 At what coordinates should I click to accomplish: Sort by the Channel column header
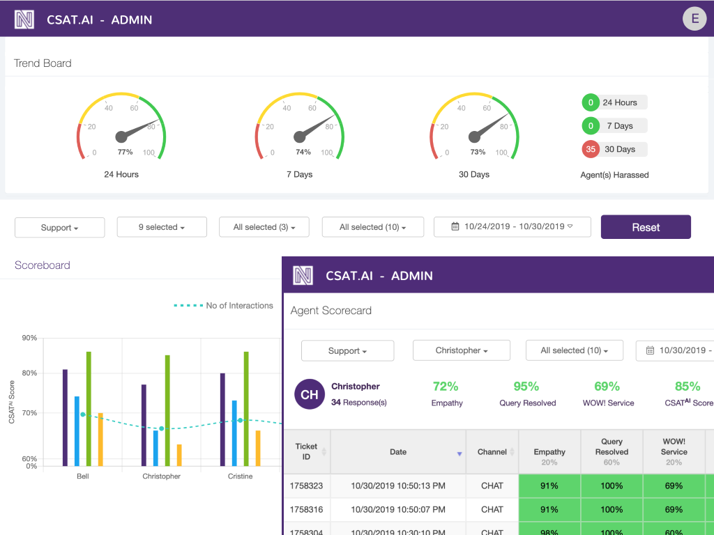pos(492,452)
